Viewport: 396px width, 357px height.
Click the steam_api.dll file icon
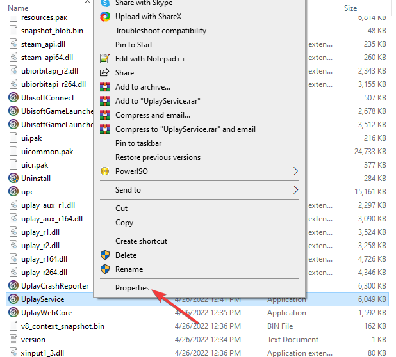pos(13,44)
